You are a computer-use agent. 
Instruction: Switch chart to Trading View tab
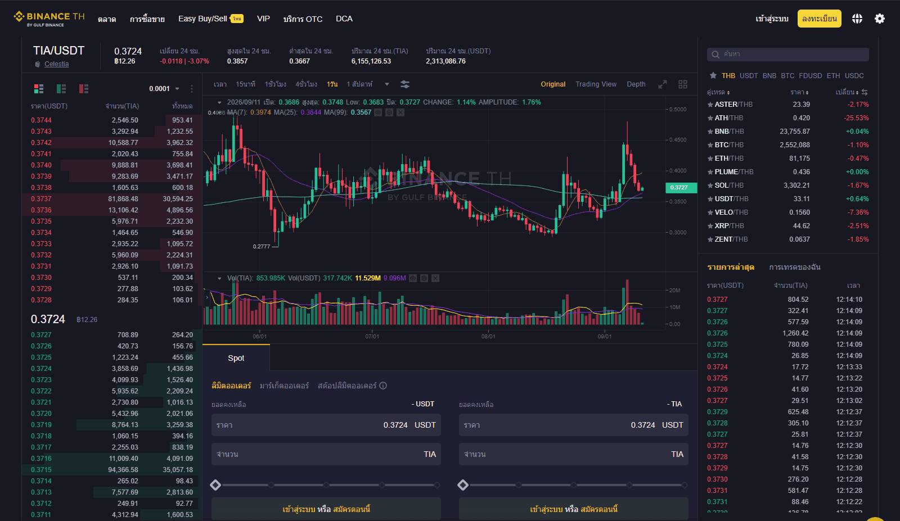[596, 84]
